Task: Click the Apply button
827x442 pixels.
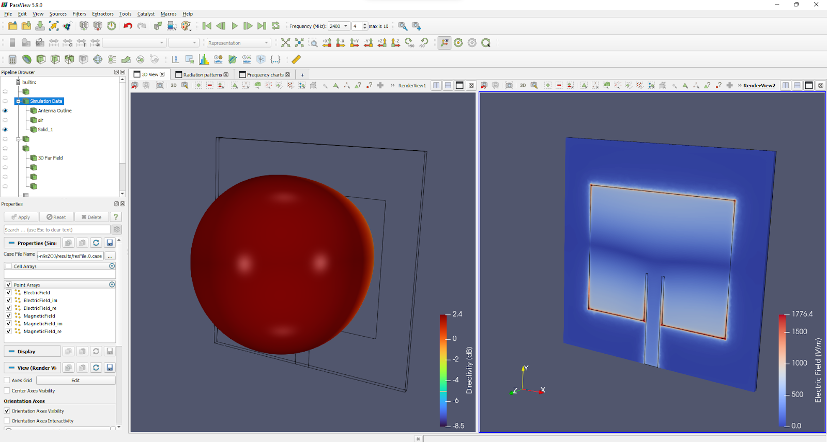Action: [21, 217]
